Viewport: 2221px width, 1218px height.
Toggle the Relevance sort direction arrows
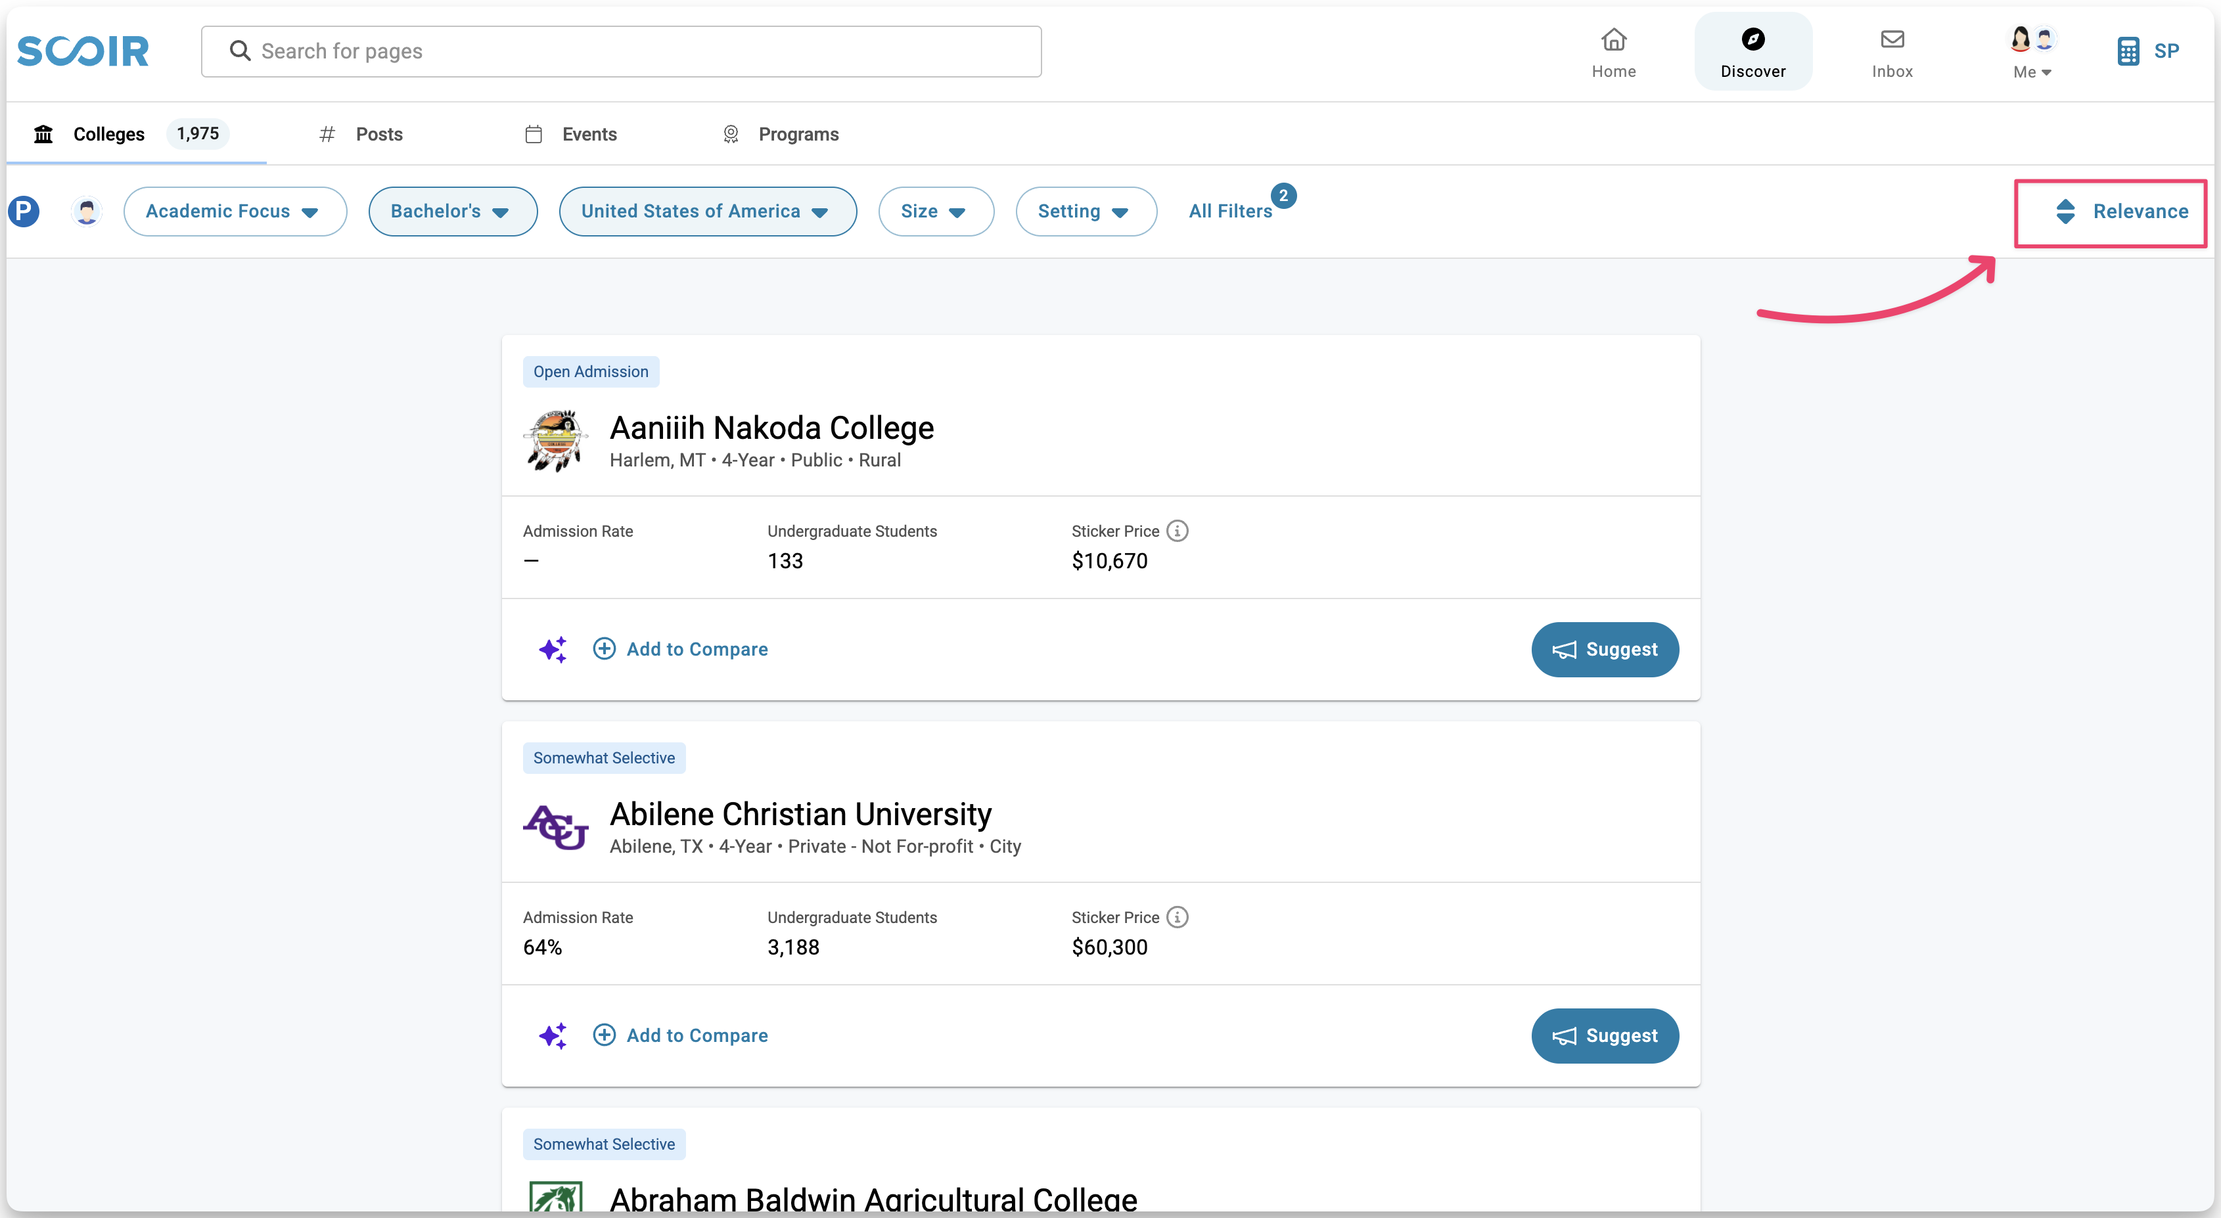coord(2067,212)
